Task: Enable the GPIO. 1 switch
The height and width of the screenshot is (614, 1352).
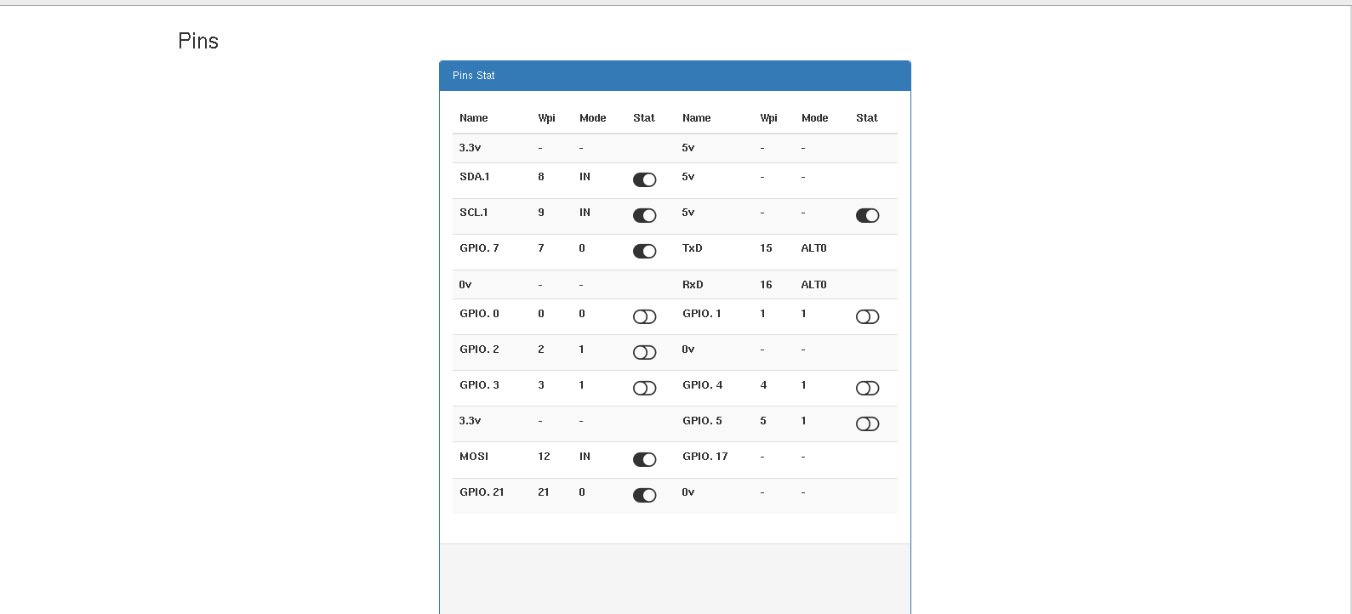Action: pyautogui.click(x=867, y=316)
